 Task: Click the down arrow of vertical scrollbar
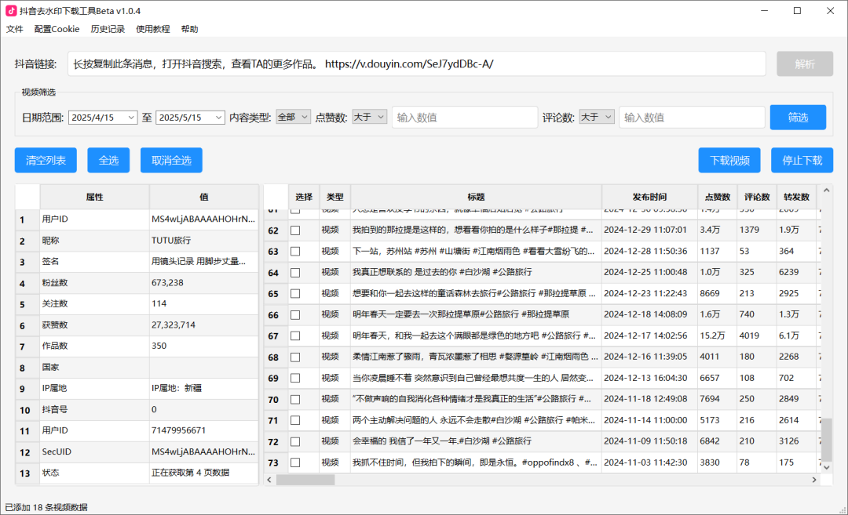point(826,467)
